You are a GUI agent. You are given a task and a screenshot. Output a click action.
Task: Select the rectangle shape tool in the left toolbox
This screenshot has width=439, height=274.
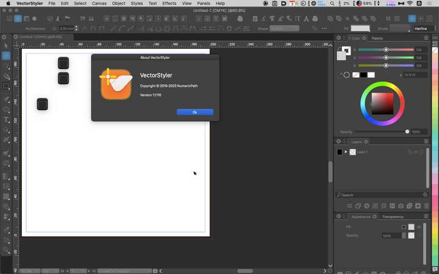click(6, 86)
